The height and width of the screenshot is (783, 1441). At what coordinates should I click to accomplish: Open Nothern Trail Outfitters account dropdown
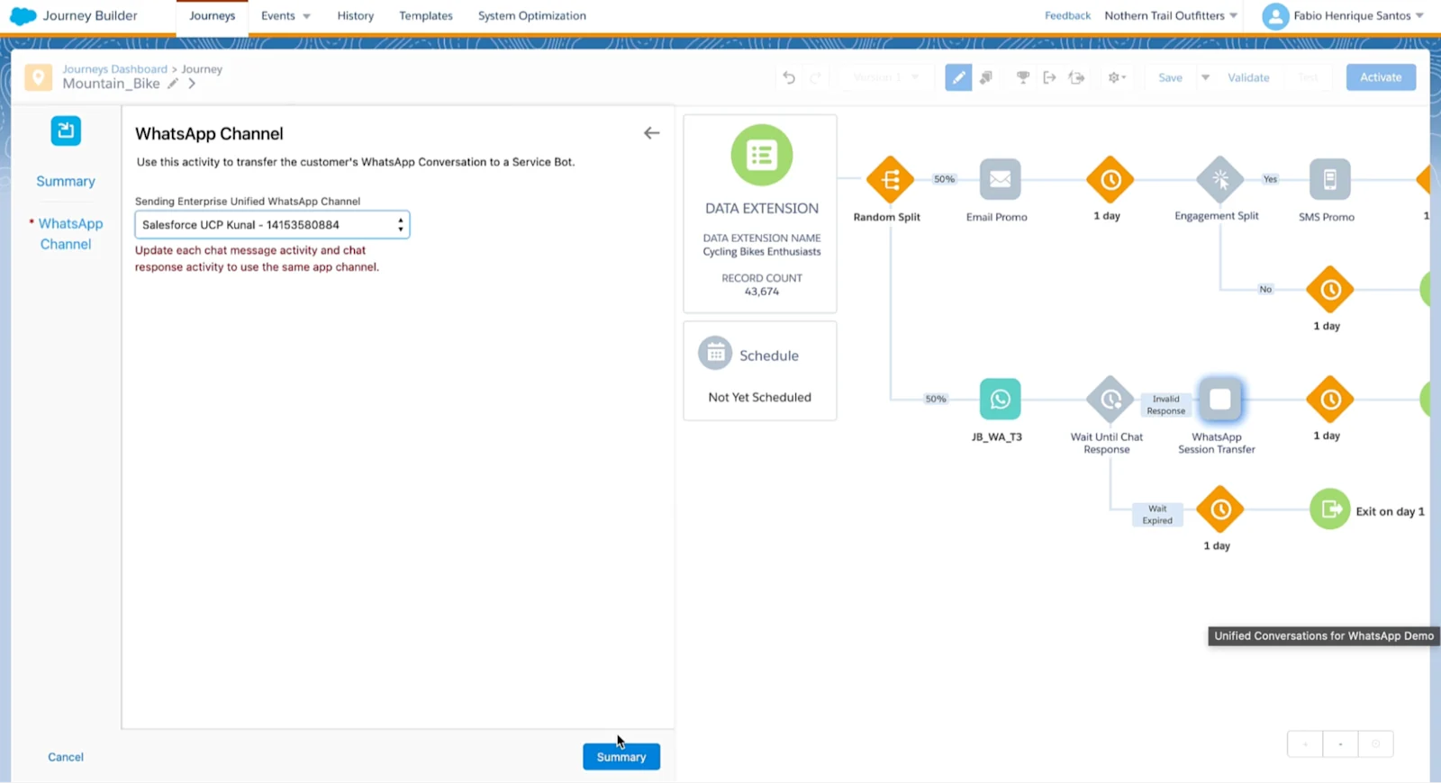click(1171, 15)
